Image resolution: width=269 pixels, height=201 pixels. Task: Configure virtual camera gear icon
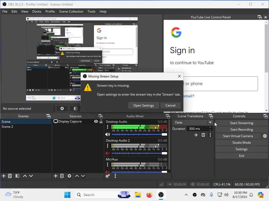click(x=265, y=136)
